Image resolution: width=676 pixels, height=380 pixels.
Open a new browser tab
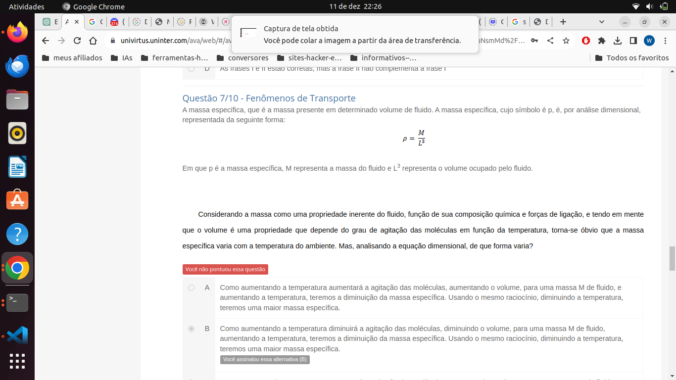[563, 22]
